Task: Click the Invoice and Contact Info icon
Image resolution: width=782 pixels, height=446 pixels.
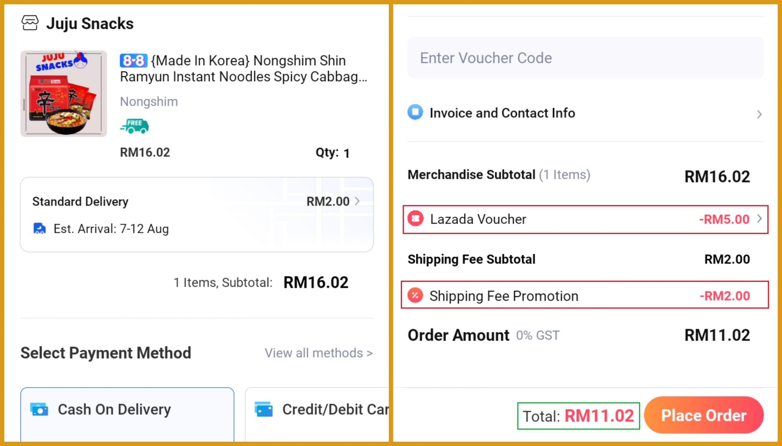Action: click(415, 113)
